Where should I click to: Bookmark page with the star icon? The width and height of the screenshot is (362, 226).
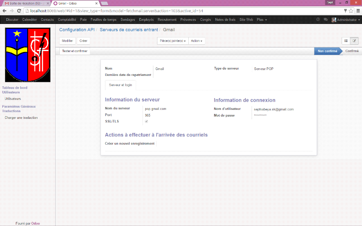click(x=351, y=10)
